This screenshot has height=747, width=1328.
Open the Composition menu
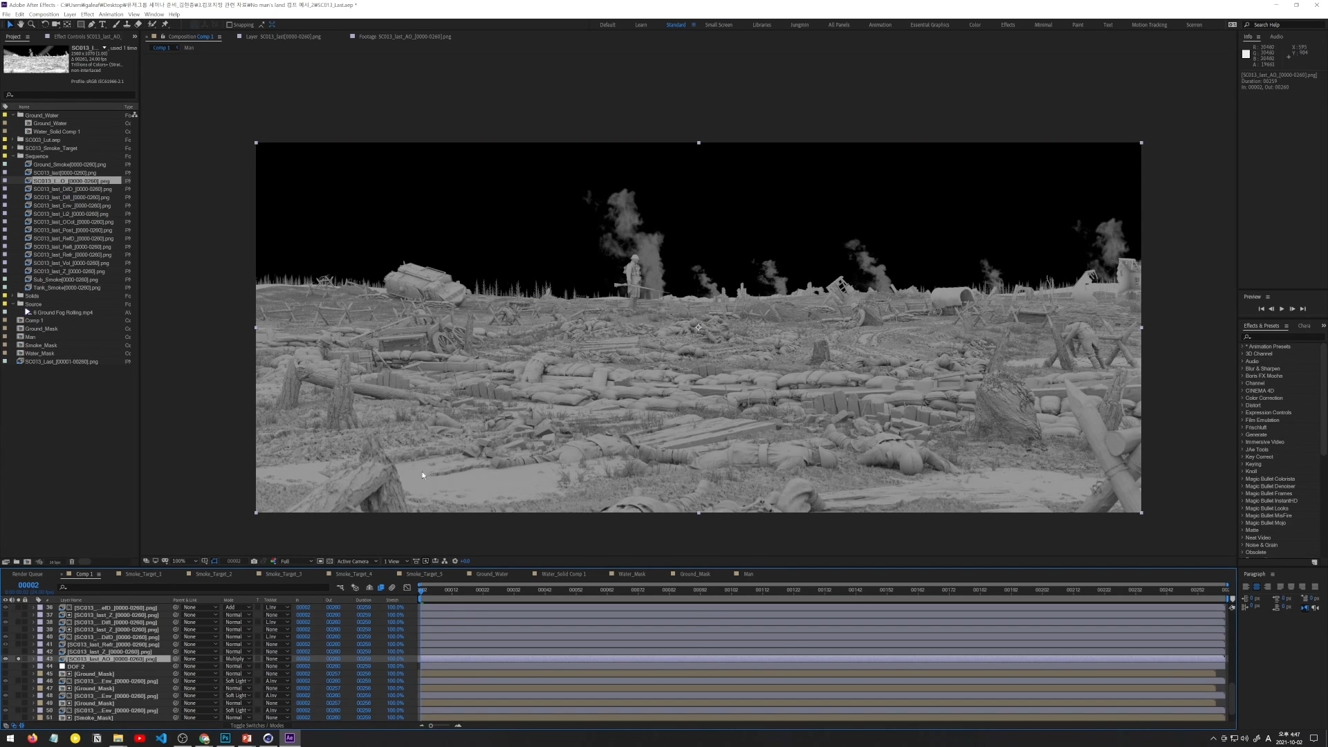[x=44, y=14]
